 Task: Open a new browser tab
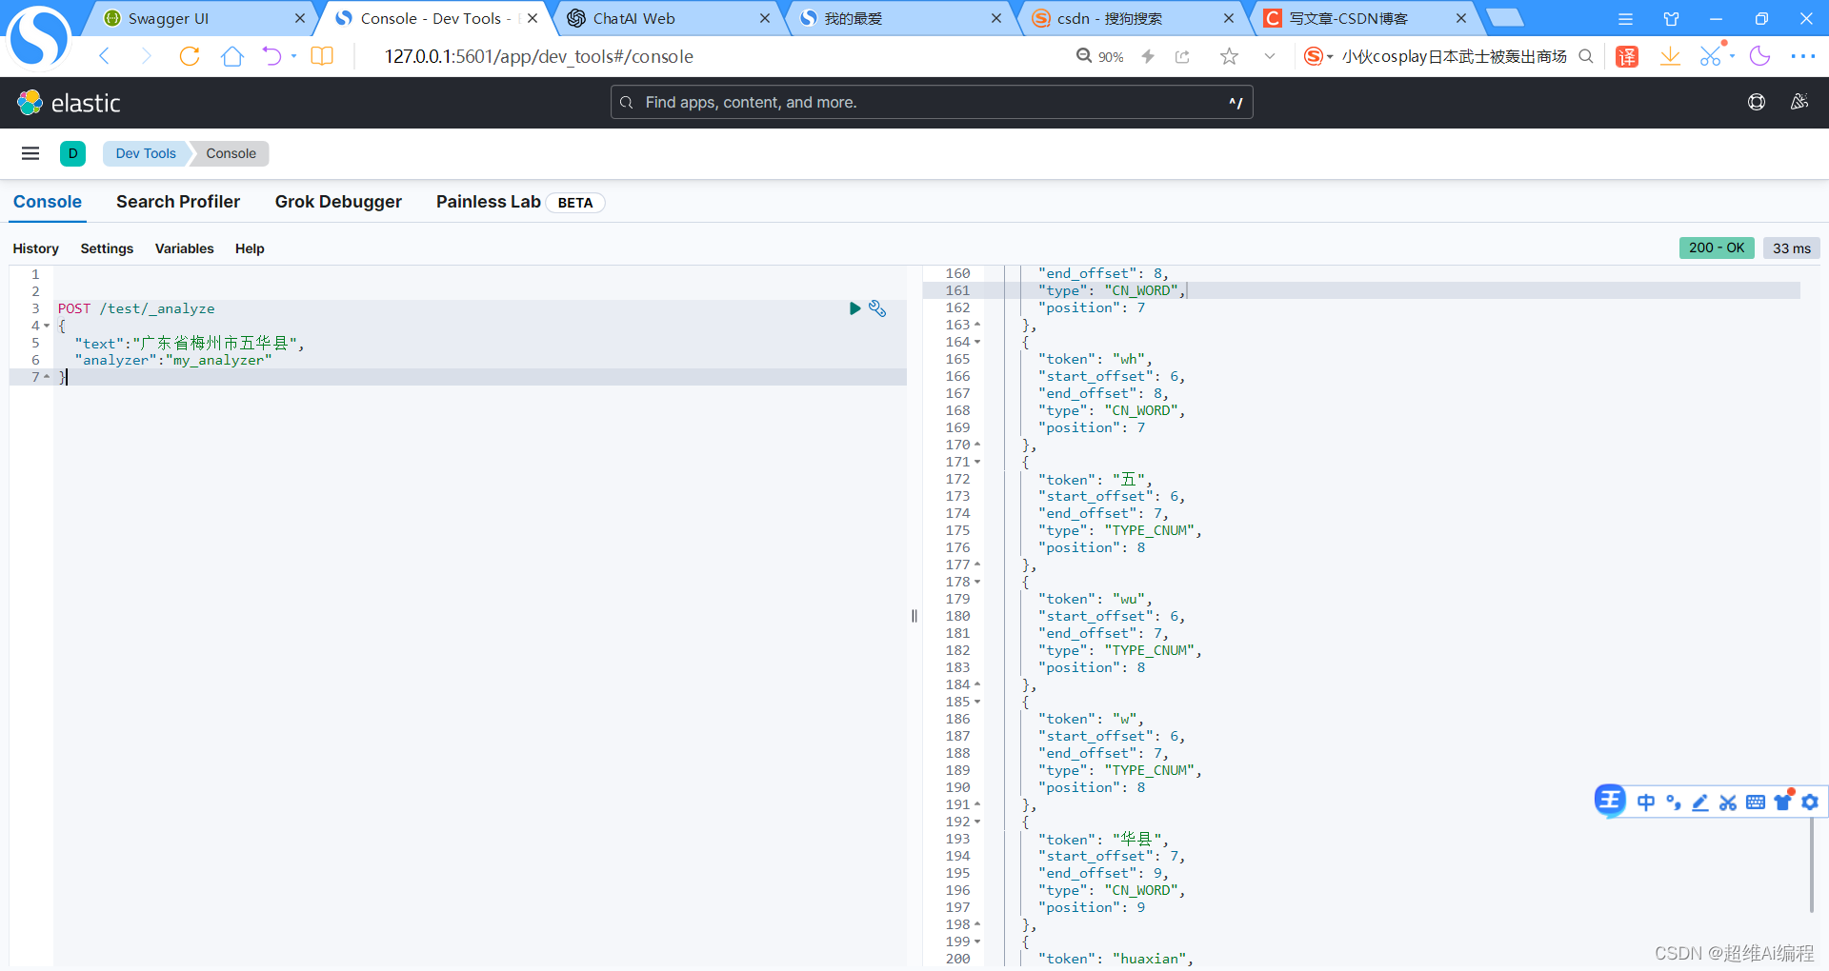[x=1505, y=18]
